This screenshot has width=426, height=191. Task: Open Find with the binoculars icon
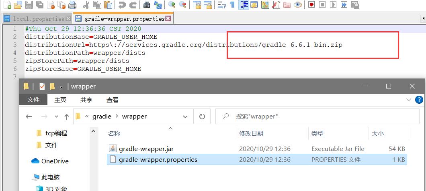point(147,4)
